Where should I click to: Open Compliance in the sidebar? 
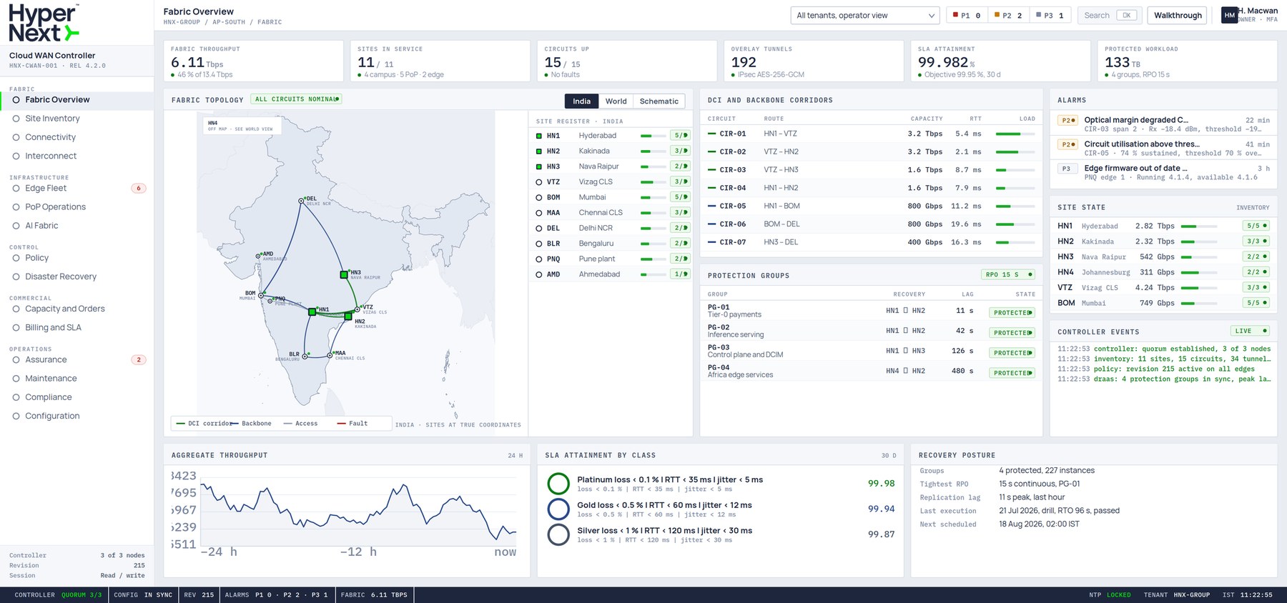[x=77, y=397]
